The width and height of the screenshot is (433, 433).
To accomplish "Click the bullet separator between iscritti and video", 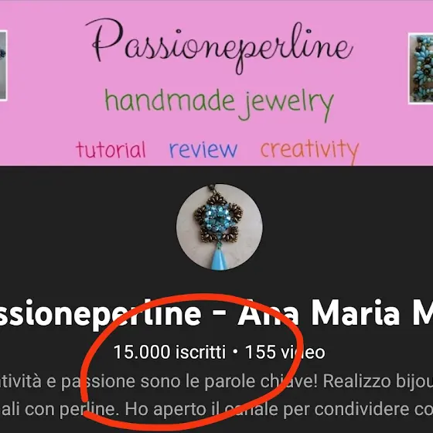I will pyautogui.click(x=235, y=352).
